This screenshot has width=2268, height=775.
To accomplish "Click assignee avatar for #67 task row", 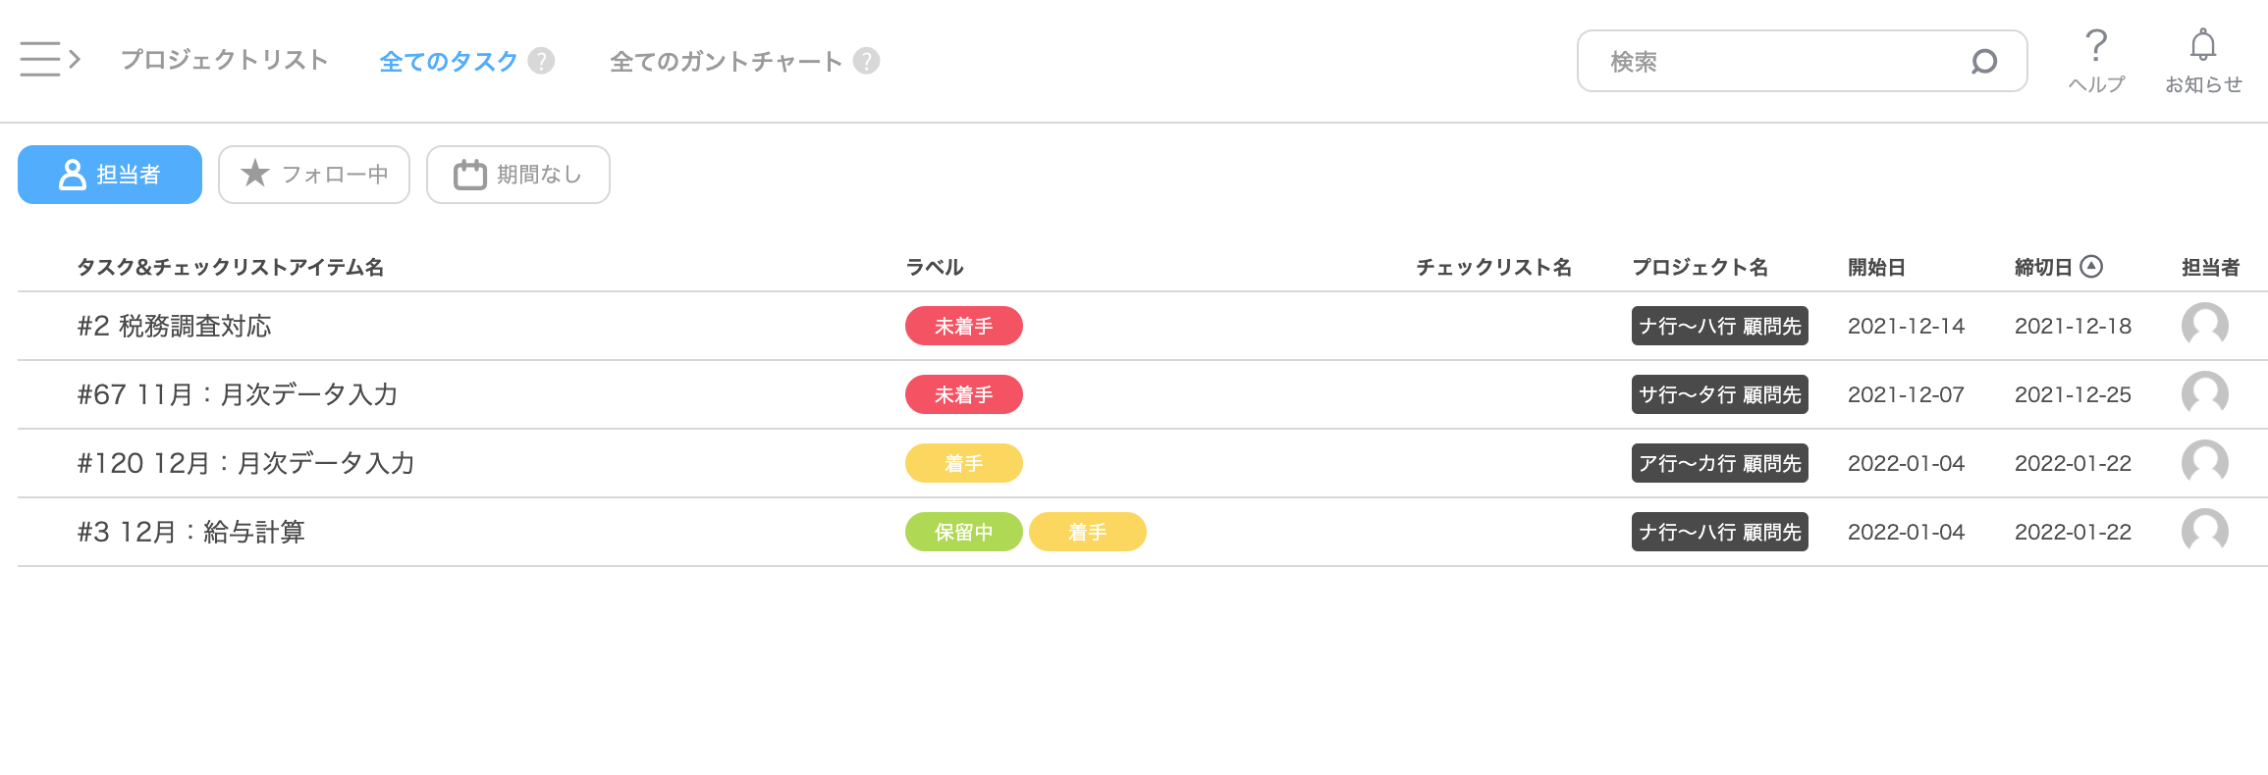I will coord(2204,394).
